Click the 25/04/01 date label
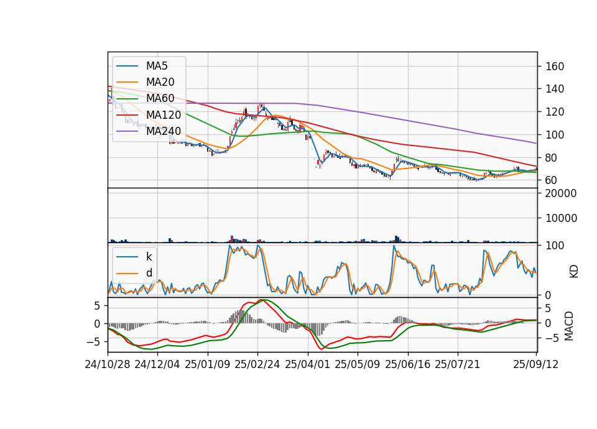The image size is (597, 429). 308,364
